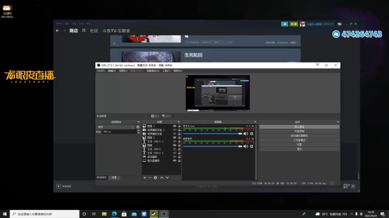Open the 视图(V) menu in OBS
This screenshot has width=389, height=218.
point(123,71)
